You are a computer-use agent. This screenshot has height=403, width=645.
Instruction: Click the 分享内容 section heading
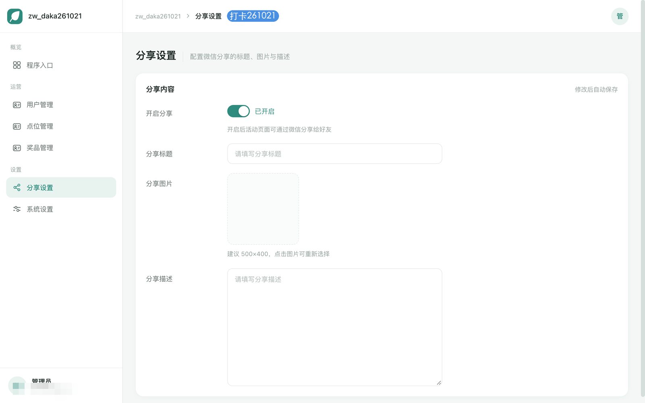tap(160, 89)
